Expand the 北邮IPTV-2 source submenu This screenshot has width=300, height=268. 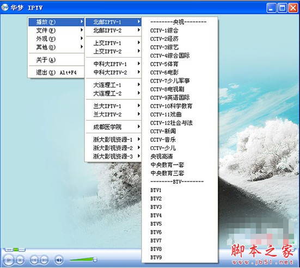pyautogui.click(x=113, y=30)
